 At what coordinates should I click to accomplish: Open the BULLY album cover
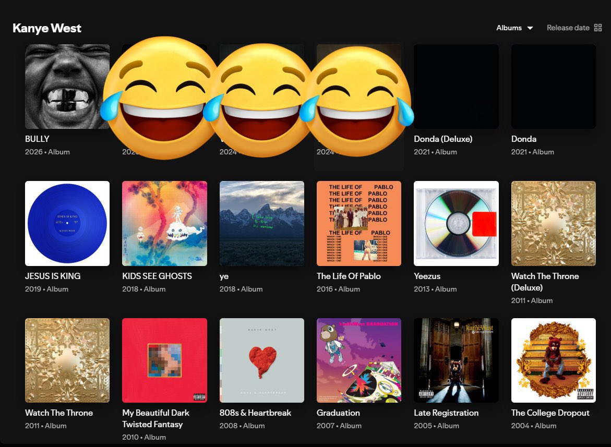point(67,87)
